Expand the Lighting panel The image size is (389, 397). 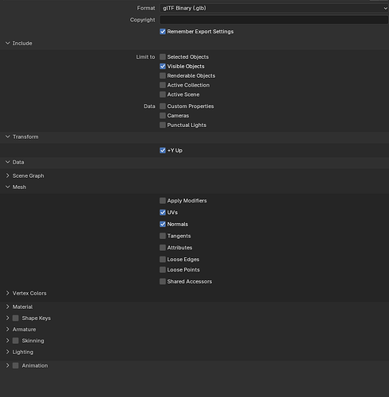click(x=8, y=352)
